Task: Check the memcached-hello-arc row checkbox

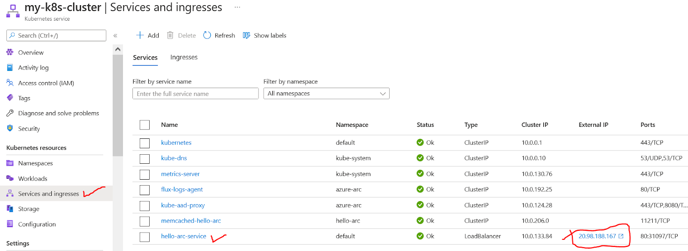Action: (144, 221)
